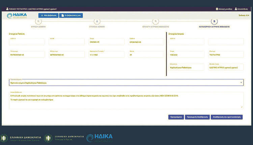Click the Αποσύνδεση link
The image size is (253, 145).
pos(241,9)
